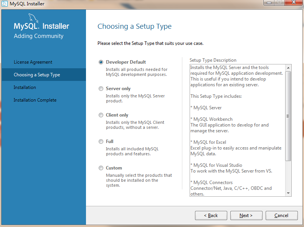Click the 'Setup Type Description' label
The height and width of the screenshot is (227, 304).
(x=213, y=60)
